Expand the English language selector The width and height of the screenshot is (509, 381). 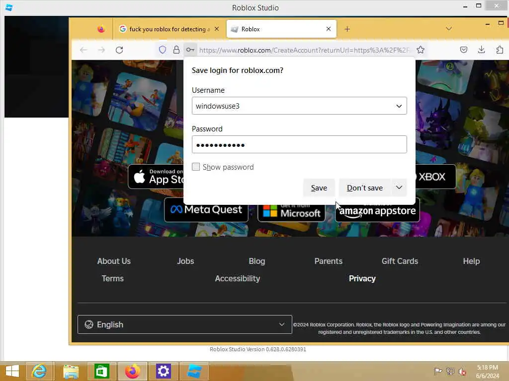click(x=185, y=324)
